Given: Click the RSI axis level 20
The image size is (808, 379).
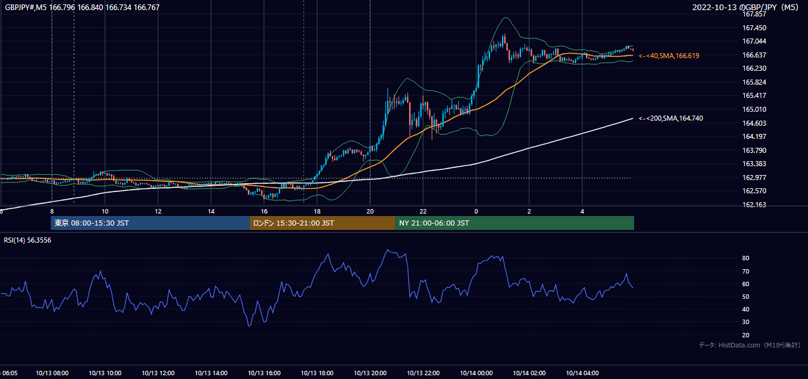Looking at the screenshot, I should [746, 335].
